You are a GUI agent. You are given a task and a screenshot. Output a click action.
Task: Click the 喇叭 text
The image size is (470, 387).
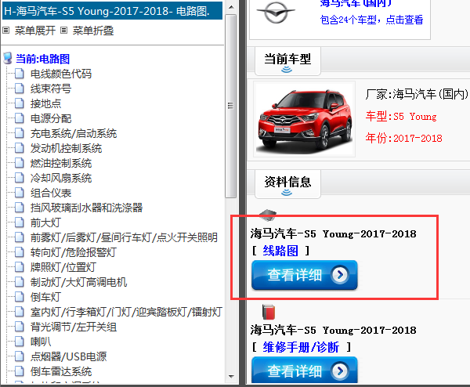(41, 342)
